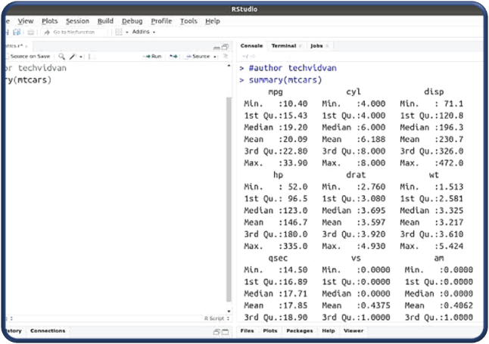Click the Run button in editor toolbar
The width and height of the screenshot is (489, 344).
click(152, 57)
